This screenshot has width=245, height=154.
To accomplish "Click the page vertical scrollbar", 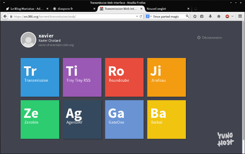I will pyautogui.click(x=243, y=81).
